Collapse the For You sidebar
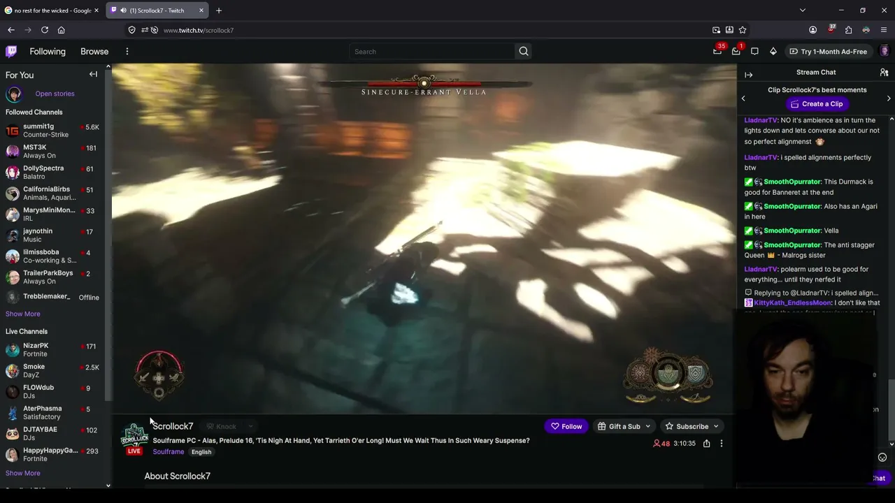 (x=93, y=74)
